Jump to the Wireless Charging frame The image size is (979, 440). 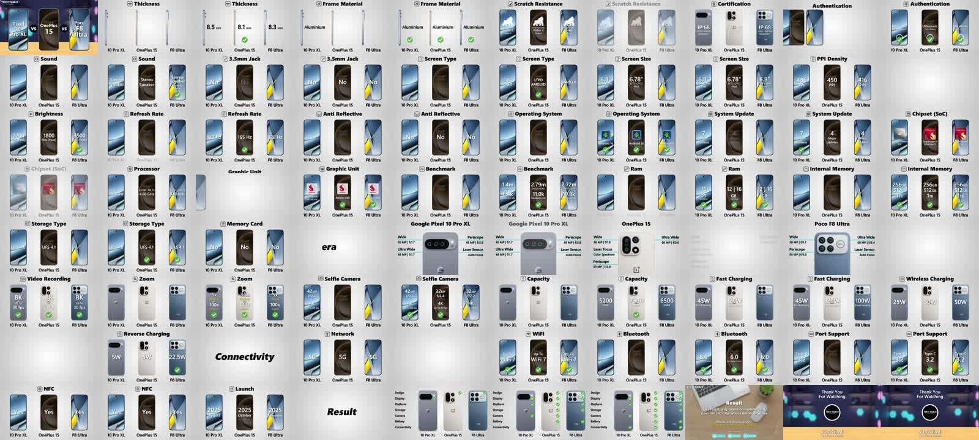(x=930, y=302)
